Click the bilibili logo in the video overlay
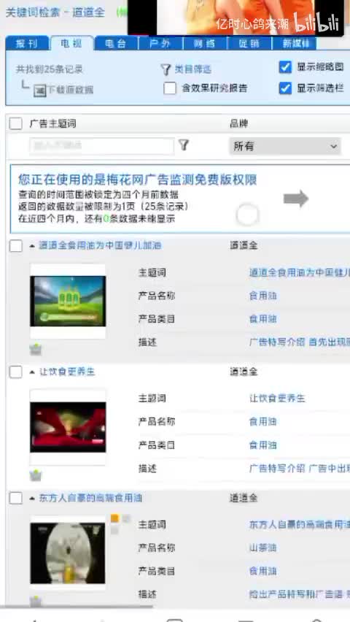Screen dimensions: 350x622 tap(316, 23)
